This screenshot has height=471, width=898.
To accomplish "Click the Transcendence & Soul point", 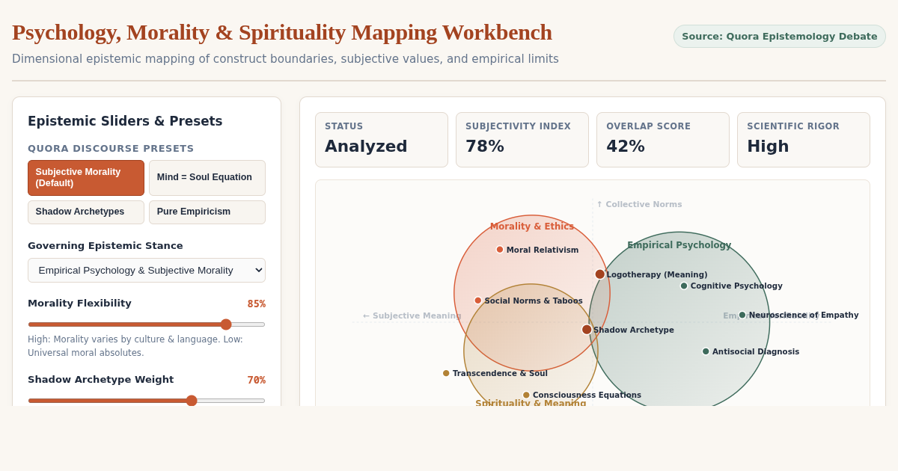I will point(446,373).
